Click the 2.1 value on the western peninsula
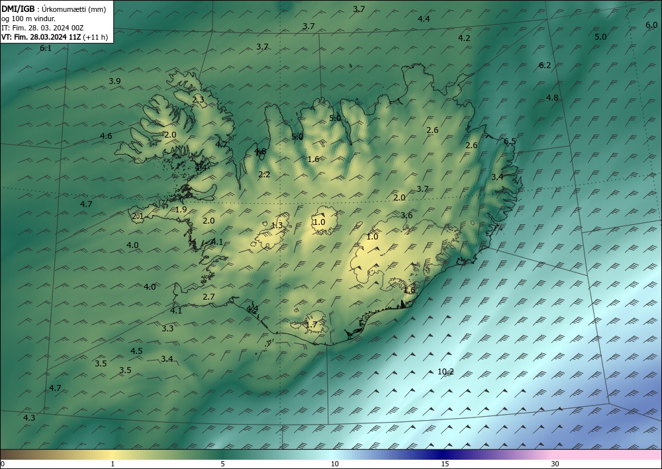Image resolution: width=662 pixels, height=469 pixels. click(138, 217)
